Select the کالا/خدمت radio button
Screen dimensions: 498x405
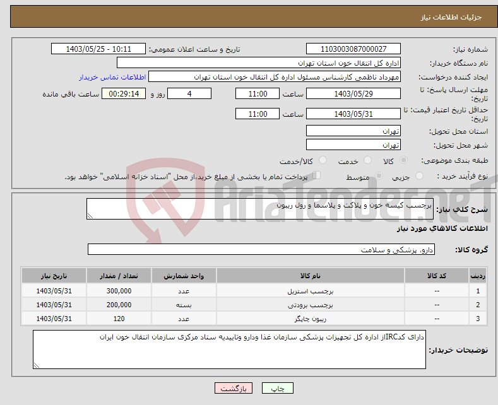[323, 160]
